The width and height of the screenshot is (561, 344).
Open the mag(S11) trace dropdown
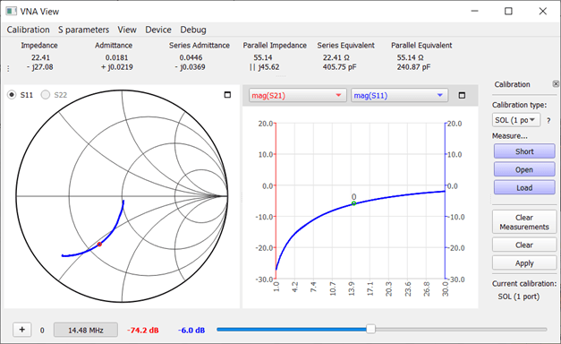[x=399, y=96]
